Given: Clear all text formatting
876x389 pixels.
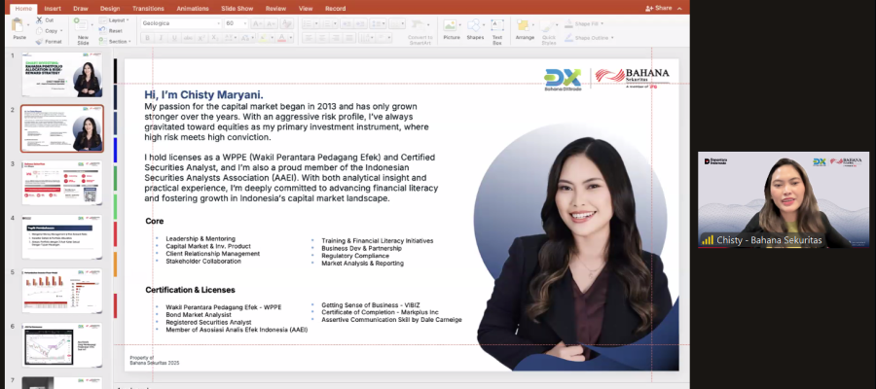Looking at the screenshot, I should tap(286, 23).
